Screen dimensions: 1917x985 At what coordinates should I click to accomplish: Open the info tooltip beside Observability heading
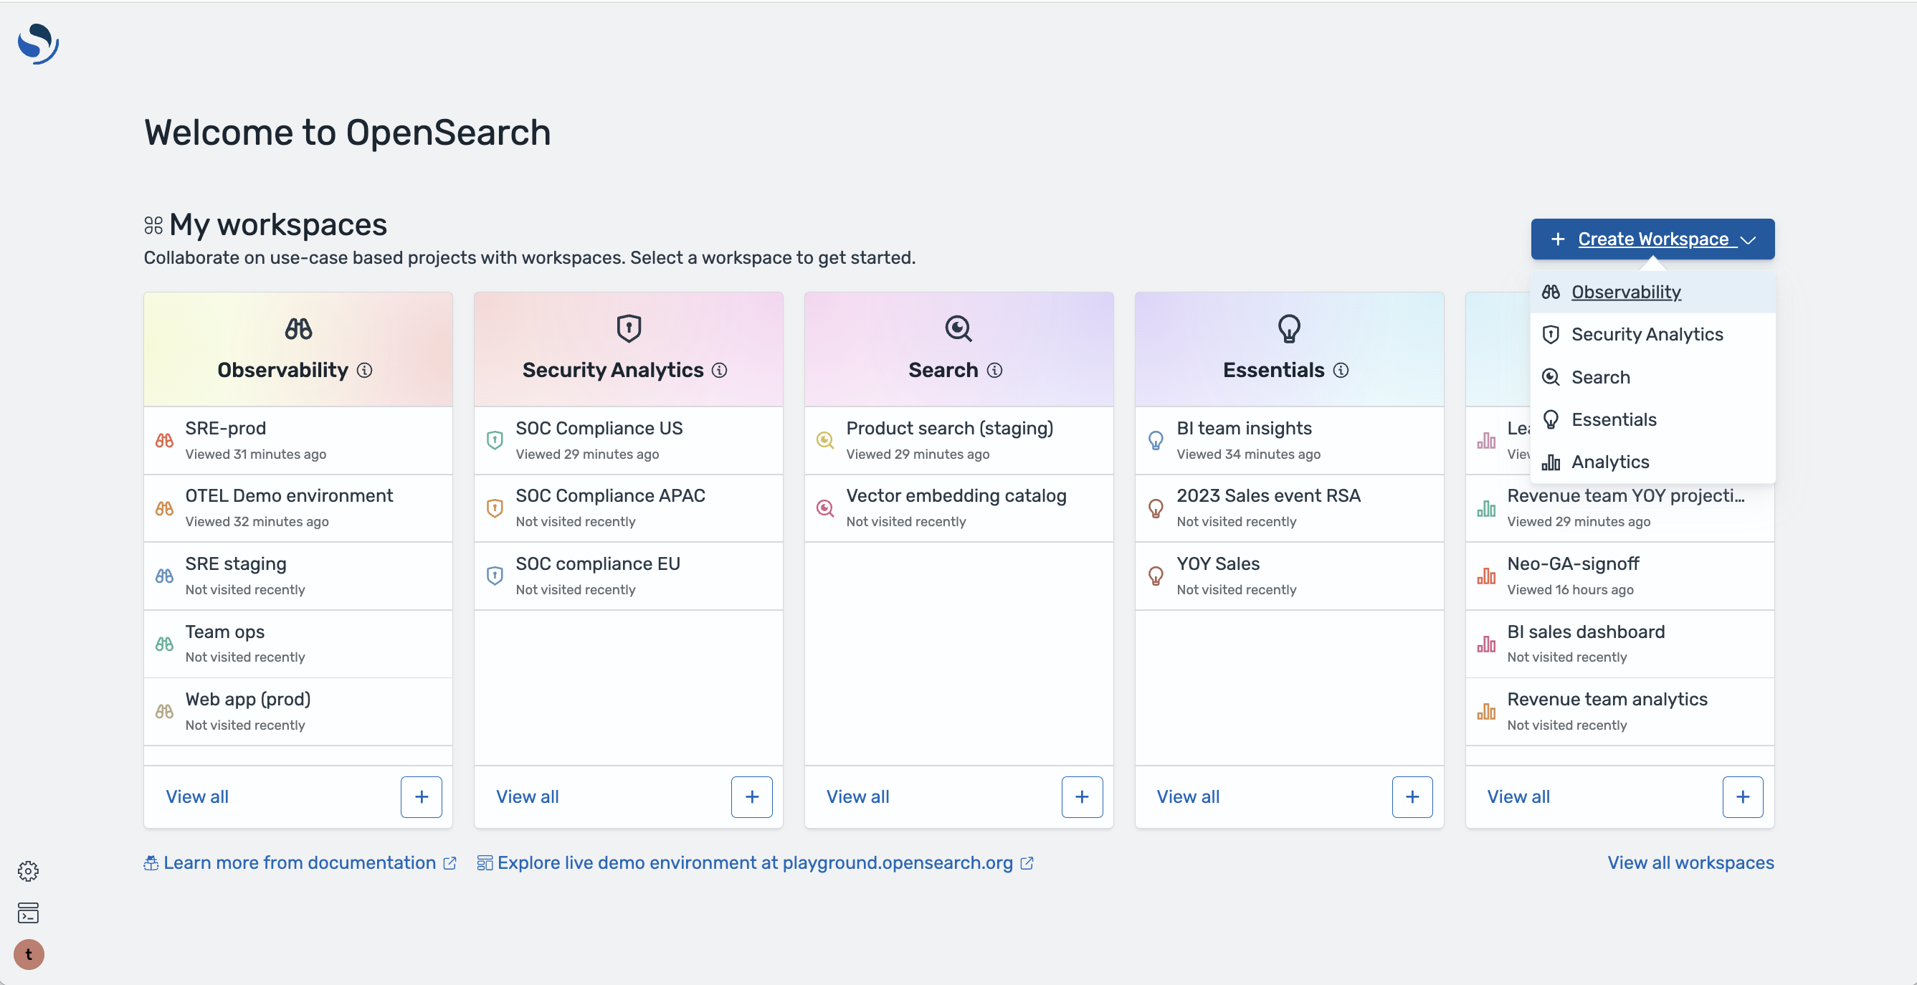pyautogui.click(x=365, y=370)
